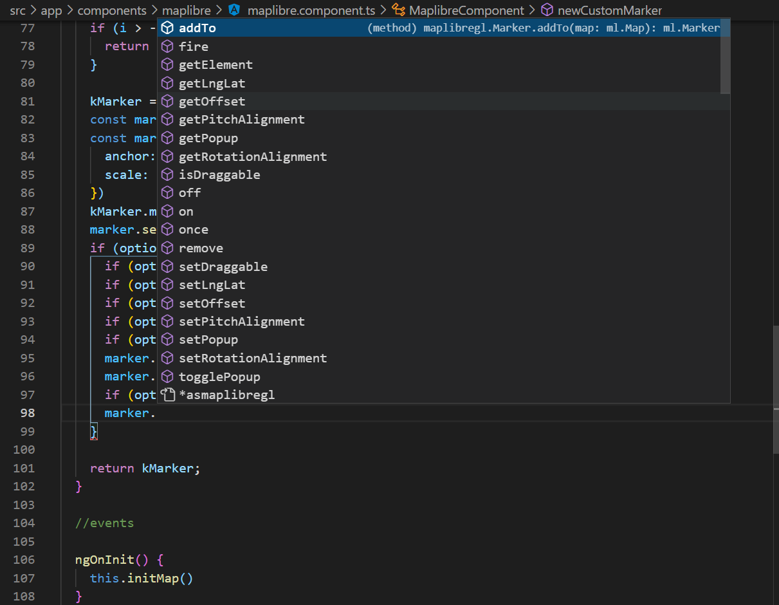The height and width of the screenshot is (605, 779).
Task: Open the app breadcrumb segment
Action: pos(51,10)
